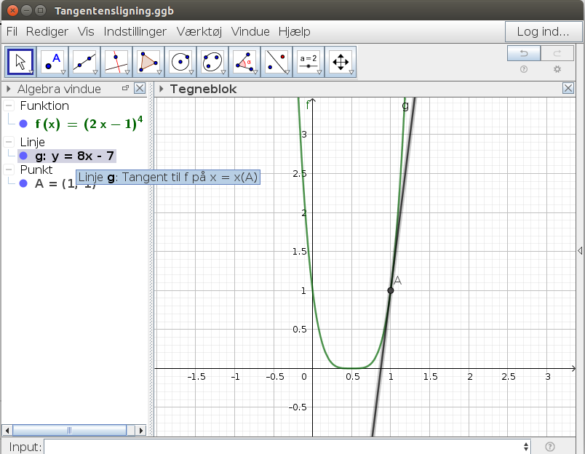Open the Rediger menu
Screen dimensions: 585x454
(47, 32)
